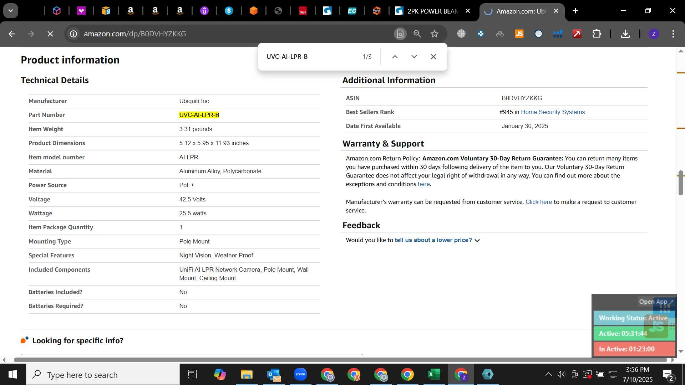Viewport: 685px width, 385px height.
Task: Switch to the EC favicon tab
Action: pyautogui.click(x=352, y=11)
